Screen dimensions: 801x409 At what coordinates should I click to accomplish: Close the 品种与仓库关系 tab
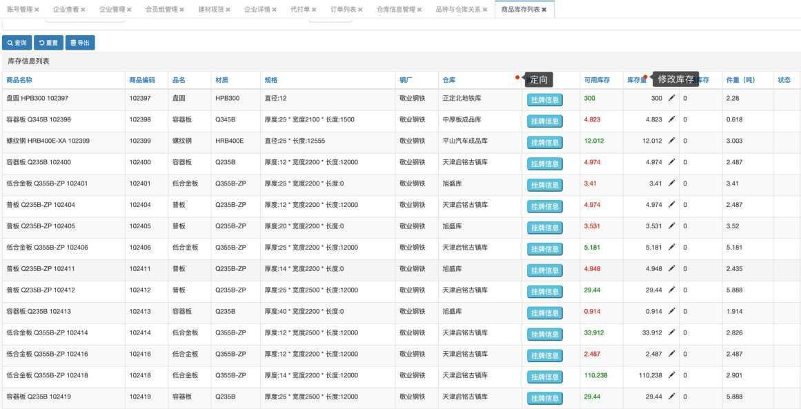(485, 10)
